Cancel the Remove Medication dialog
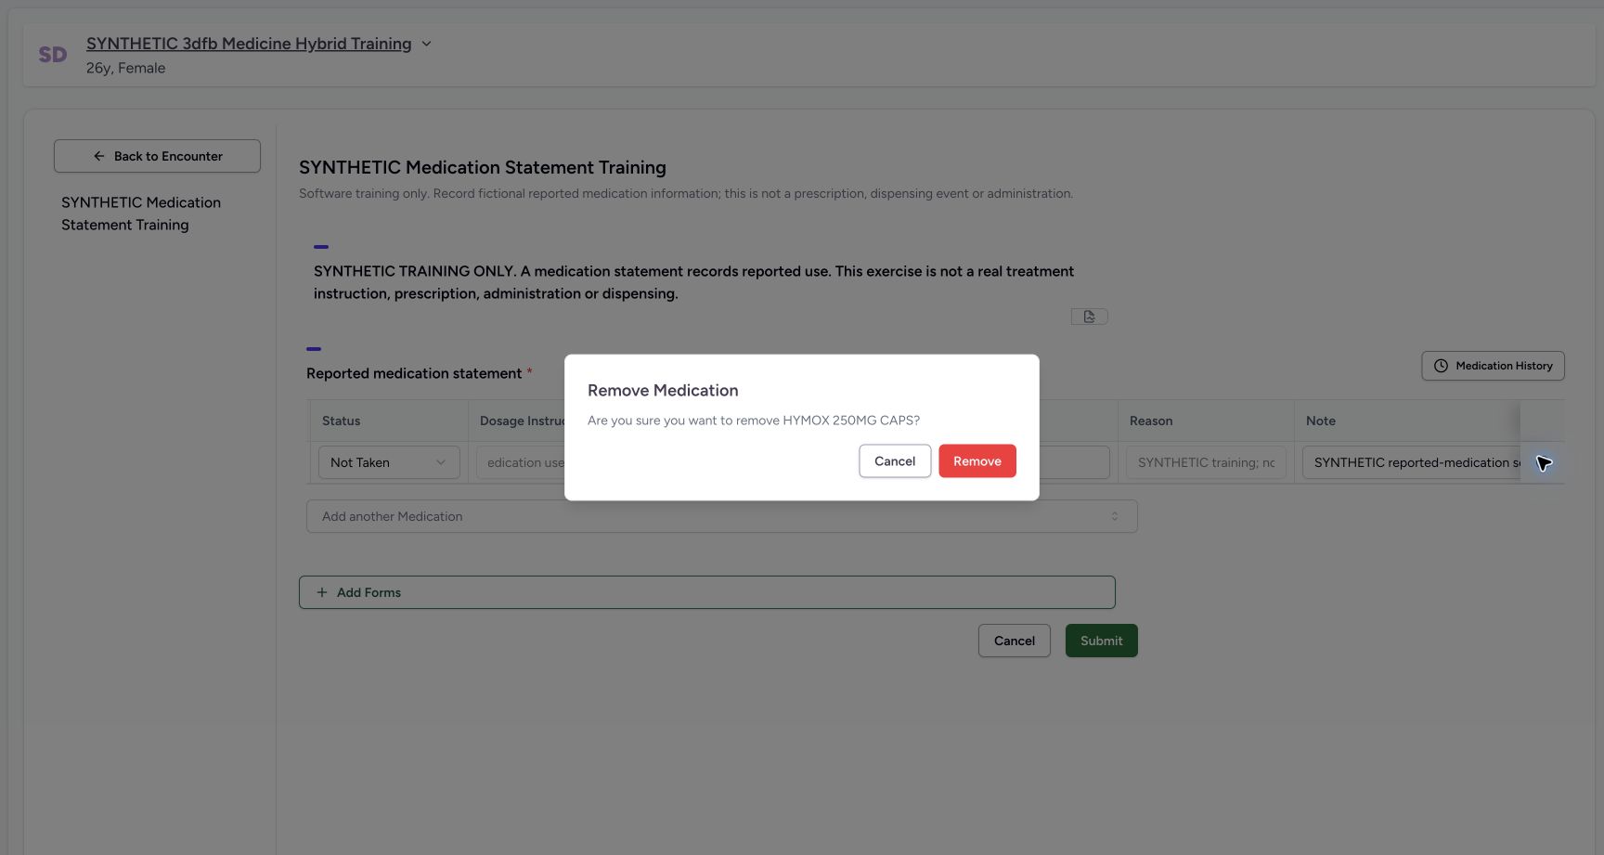Viewport: 1604px width, 855px height. coord(895,461)
